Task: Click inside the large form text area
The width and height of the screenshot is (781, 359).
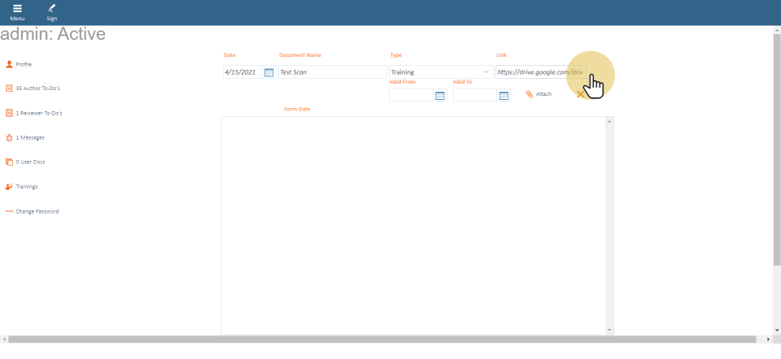Action: pos(412,223)
